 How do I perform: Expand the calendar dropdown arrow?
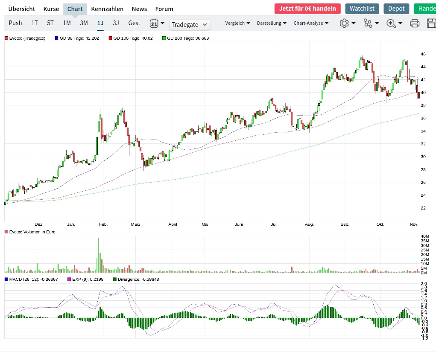(x=163, y=23)
